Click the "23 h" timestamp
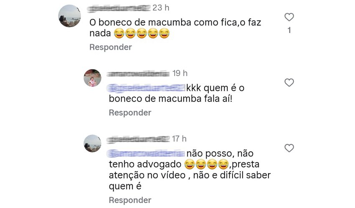The height and width of the screenshot is (208, 355). (x=161, y=8)
